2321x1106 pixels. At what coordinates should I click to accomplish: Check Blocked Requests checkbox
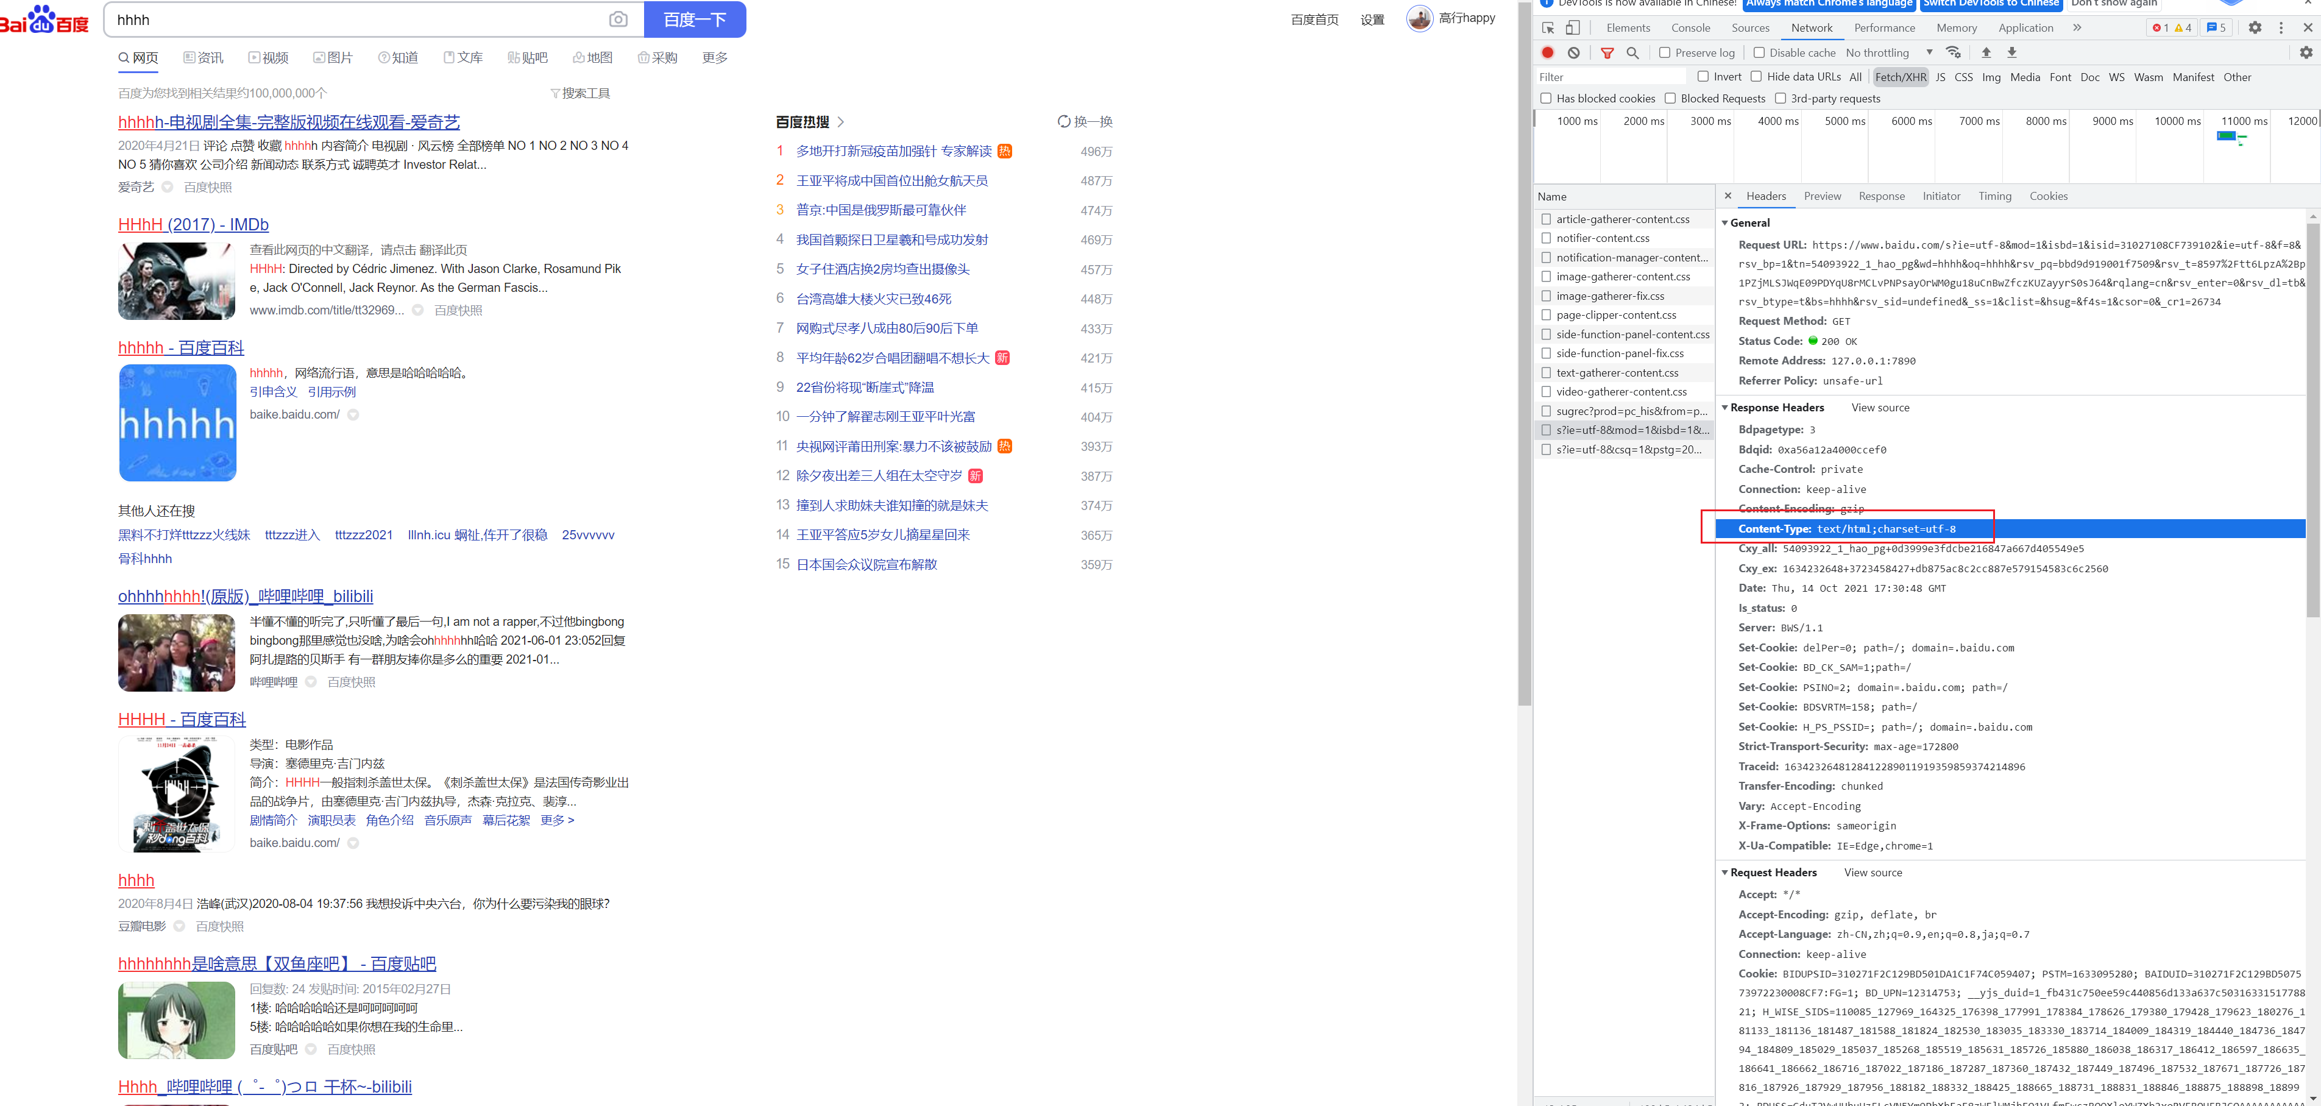tap(1670, 98)
